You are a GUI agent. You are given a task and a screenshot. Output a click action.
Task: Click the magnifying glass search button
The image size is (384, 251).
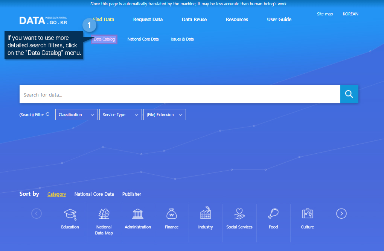click(349, 94)
